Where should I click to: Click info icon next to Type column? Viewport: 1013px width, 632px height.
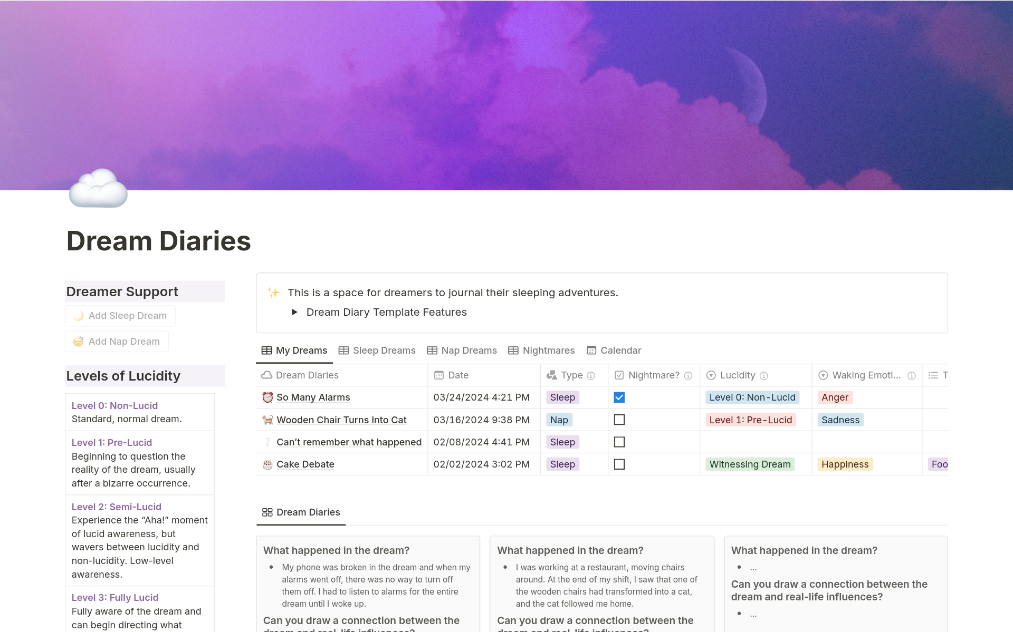591,376
